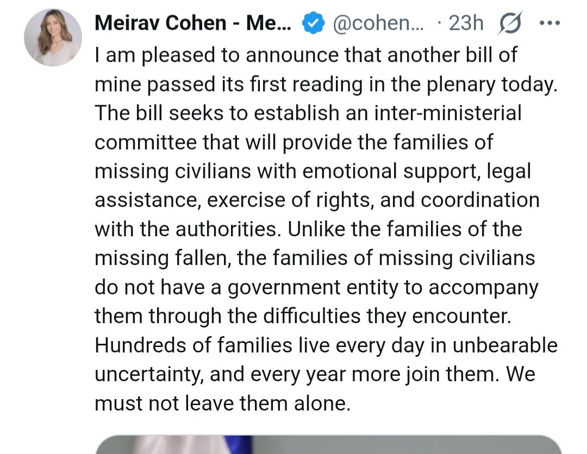This screenshot has height=454, width=587.
Task: Click the 23h timestamp
Action: click(x=466, y=23)
